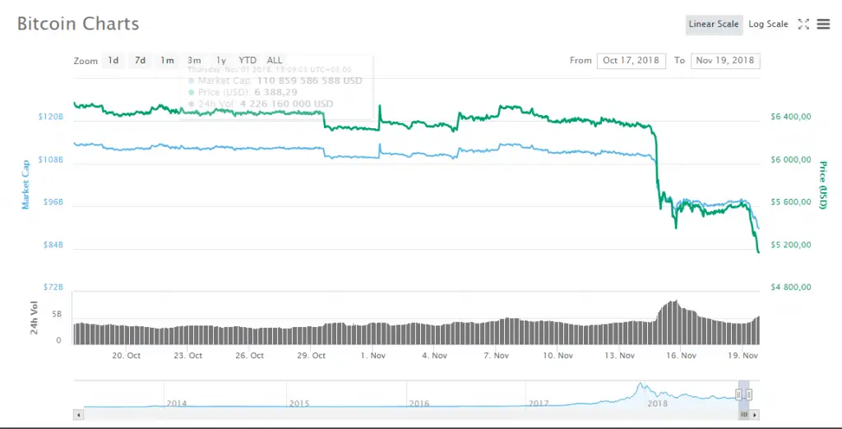Viewport: 842px width, 429px height.
Task: Switch chart to Linear Scale
Action: [x=714, y=25]
